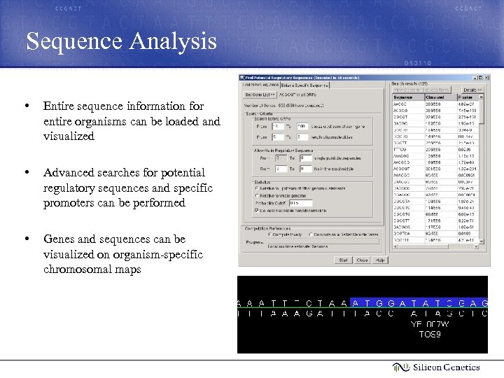Click the TOS9 gene label
This screenshot has width=504, height=378.
[430, 335]
